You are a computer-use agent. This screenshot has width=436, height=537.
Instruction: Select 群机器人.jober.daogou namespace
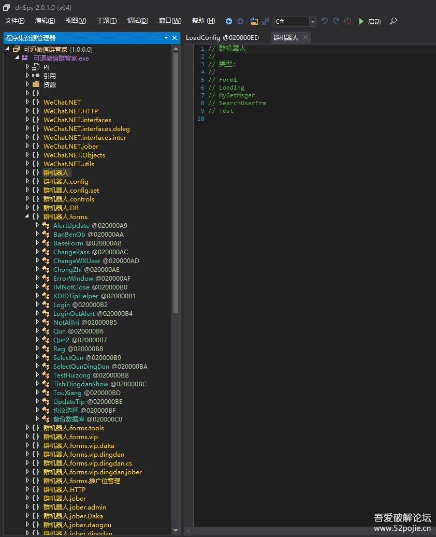click(77, 525)
